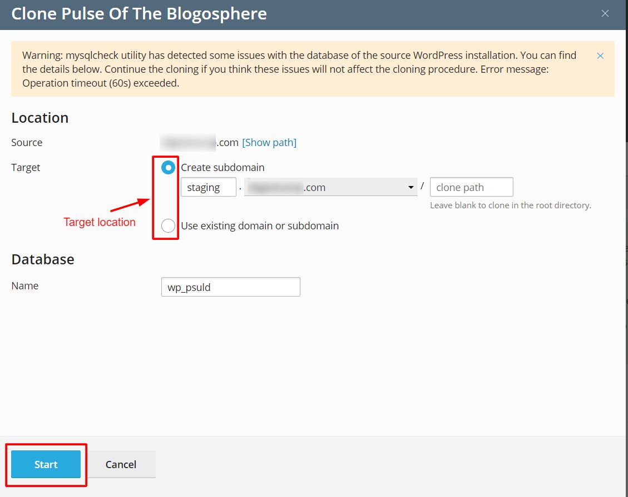Select the Create subdomain radio button
628x497 pixels.
(x=168, y=168)
